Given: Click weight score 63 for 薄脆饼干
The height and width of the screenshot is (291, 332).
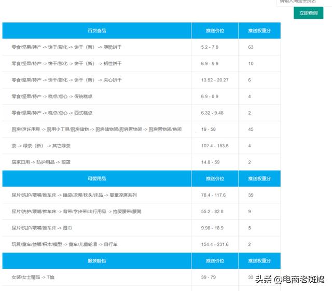Looking at the screenshot, I should (x=251, y=47).
